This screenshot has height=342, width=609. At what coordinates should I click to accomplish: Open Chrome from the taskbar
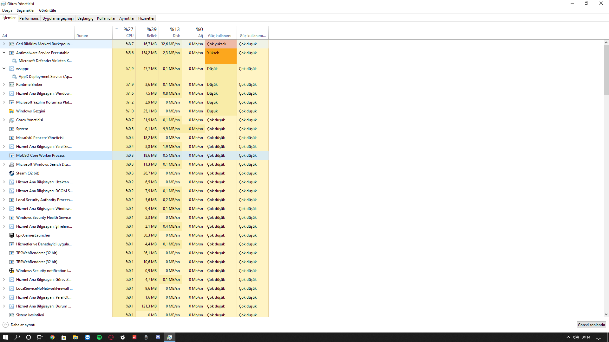tap(52, 337)
